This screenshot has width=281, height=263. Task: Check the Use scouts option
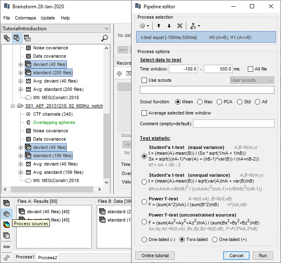(x=144, y=80)
